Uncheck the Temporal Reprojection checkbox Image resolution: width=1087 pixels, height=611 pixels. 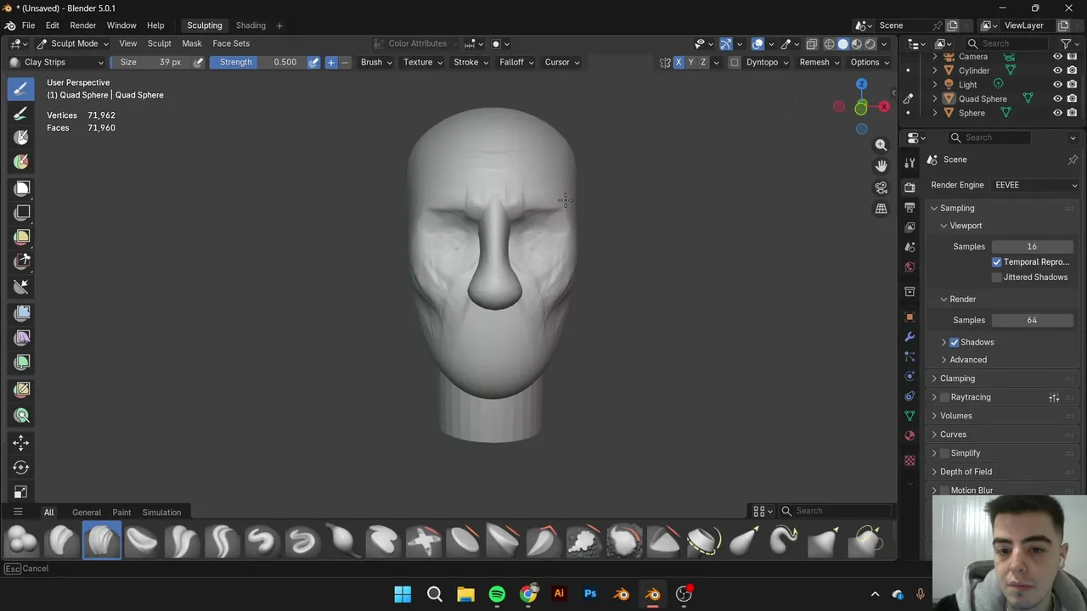996,262
